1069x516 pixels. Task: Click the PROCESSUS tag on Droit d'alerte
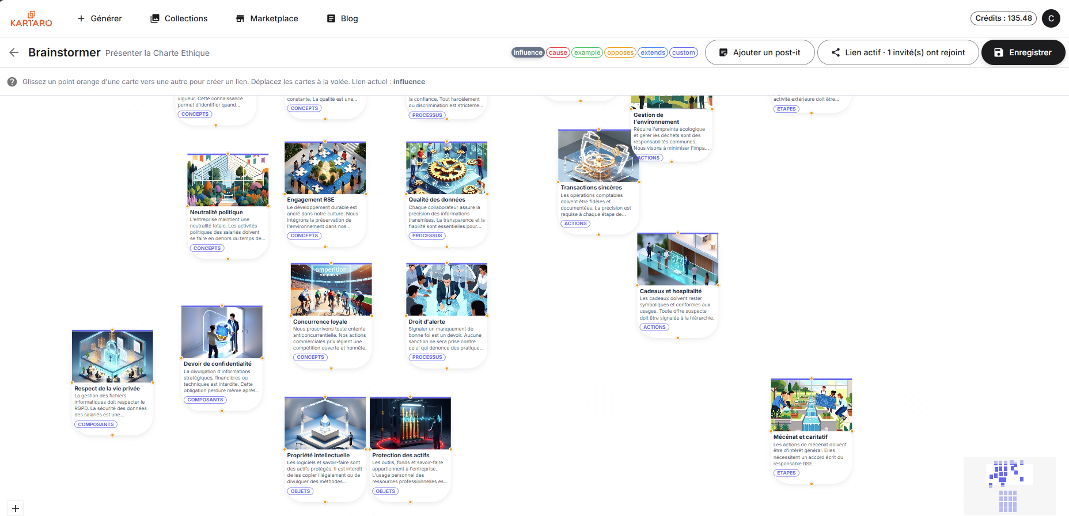tap(427, 357)
